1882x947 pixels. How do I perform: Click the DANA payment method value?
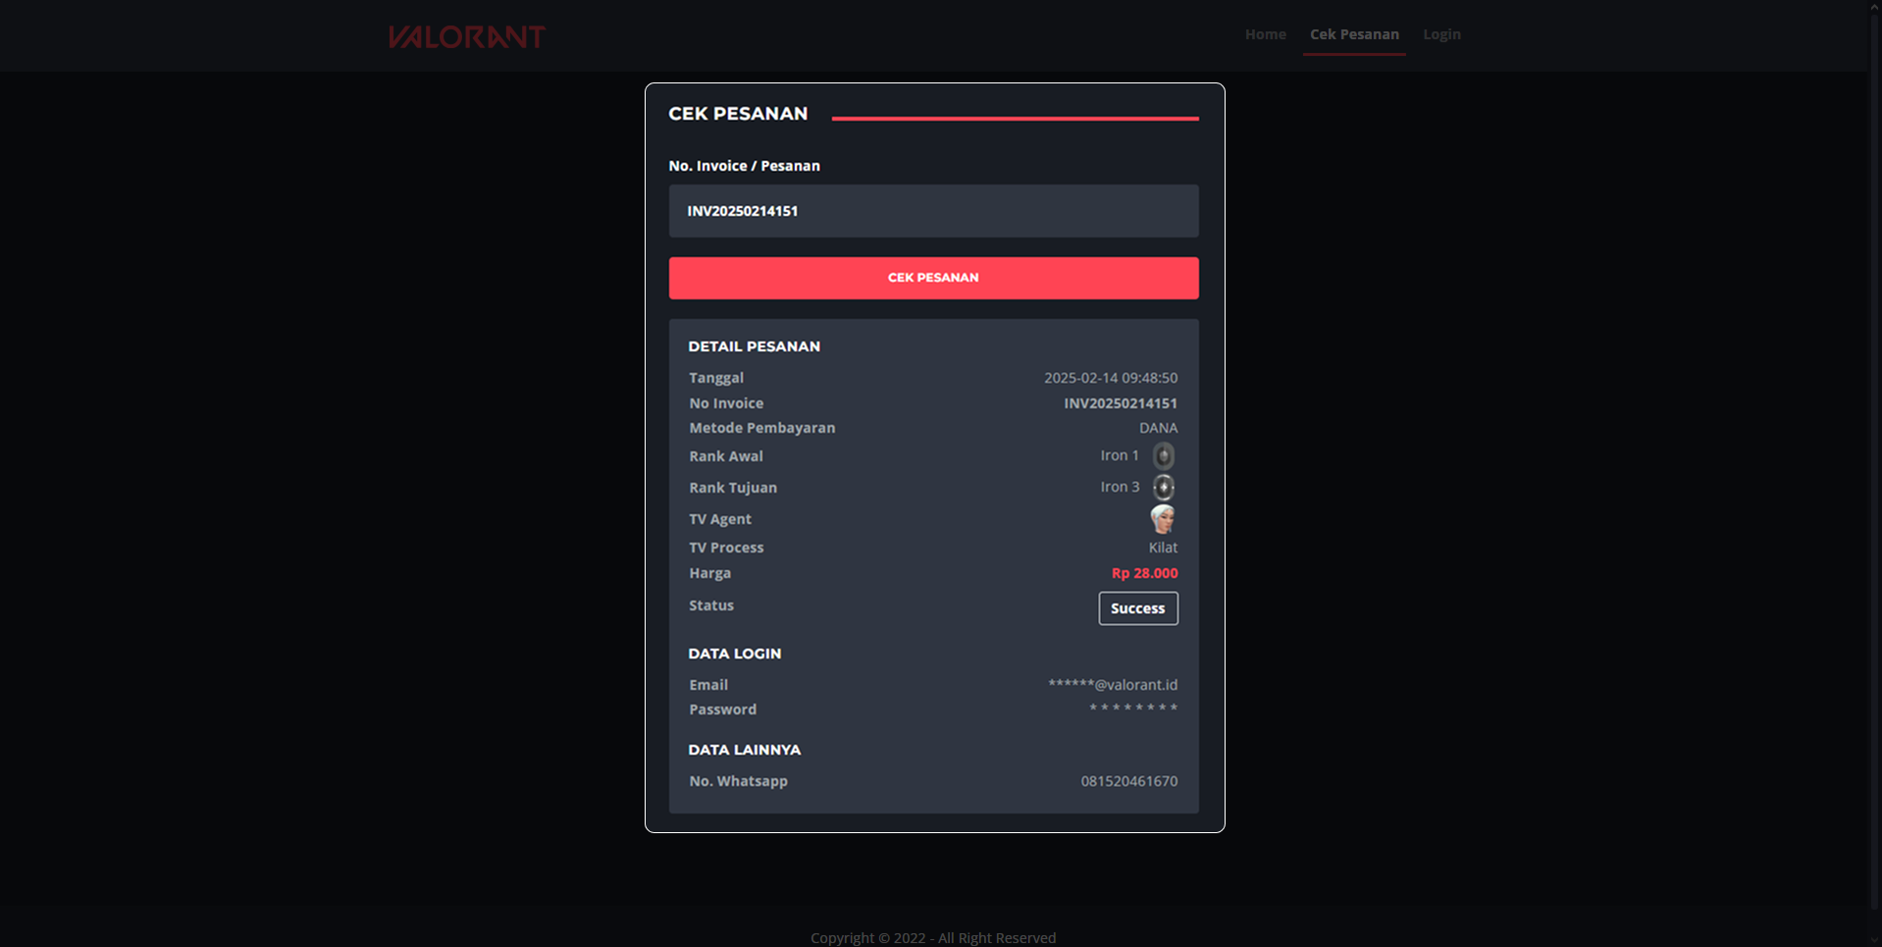[x=1158, y=428]
